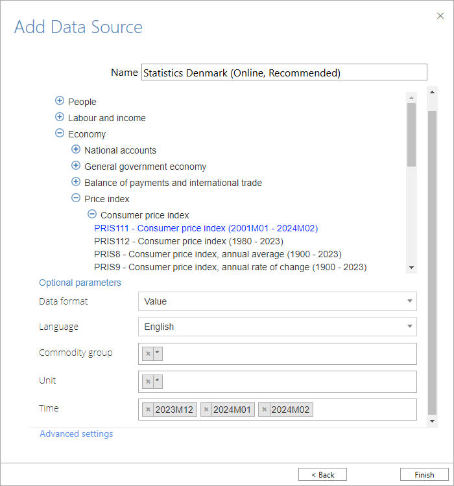Select PRIS111 Consumer price index table
Image resolution: width=454 pixels, height=486 pixels.
coord(206,228)
